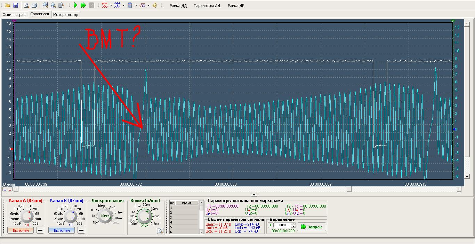This screenshot has height=244, width=475.
Task: Open Параметры ДД in the toolbar
Action: [x=207, y=6]
